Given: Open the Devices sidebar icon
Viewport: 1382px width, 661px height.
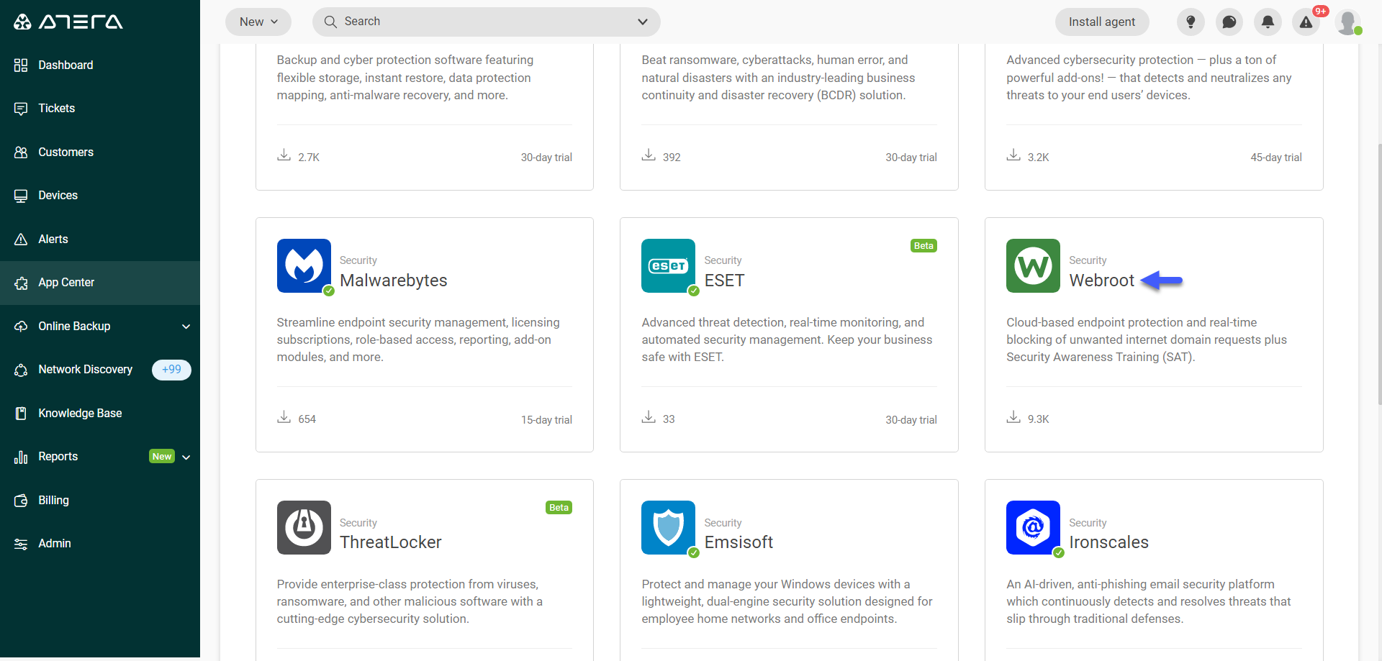Looking at the screenshot, I should pos(21,196).
